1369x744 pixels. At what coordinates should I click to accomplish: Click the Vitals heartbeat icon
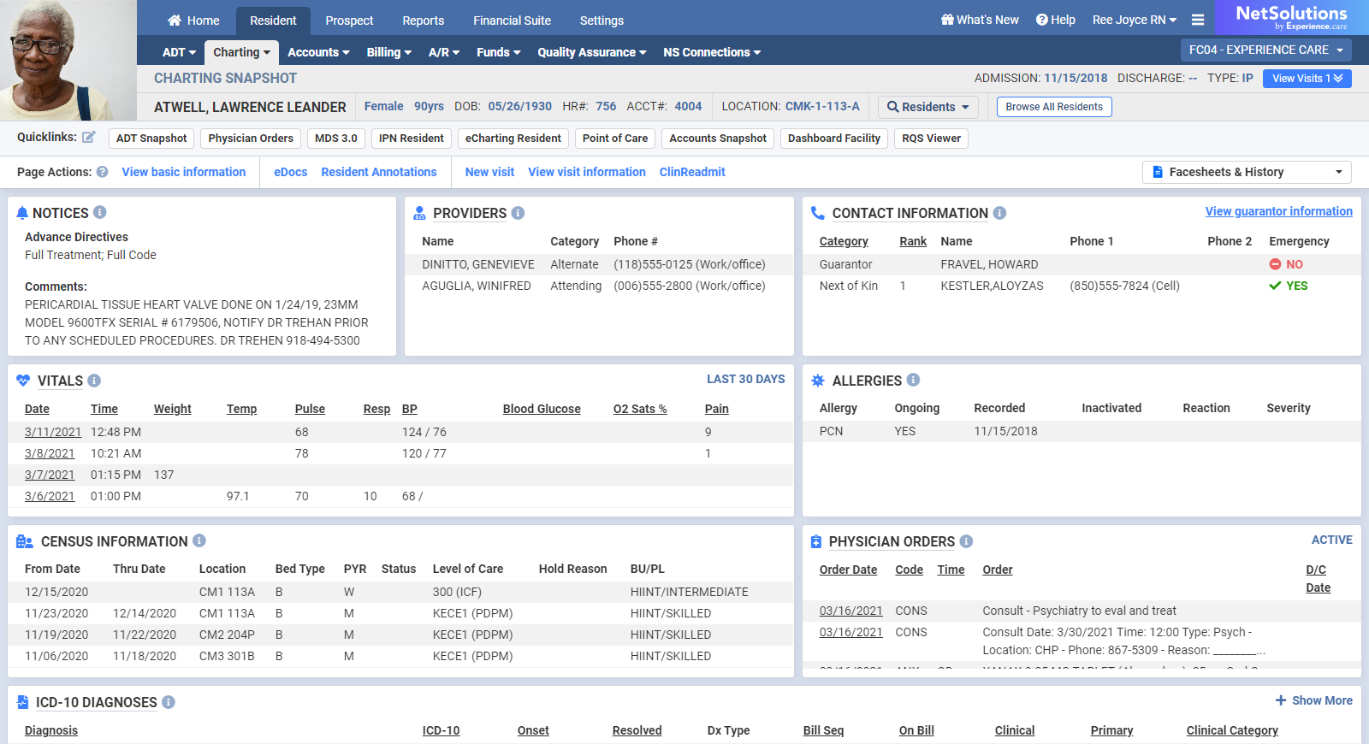23,381
